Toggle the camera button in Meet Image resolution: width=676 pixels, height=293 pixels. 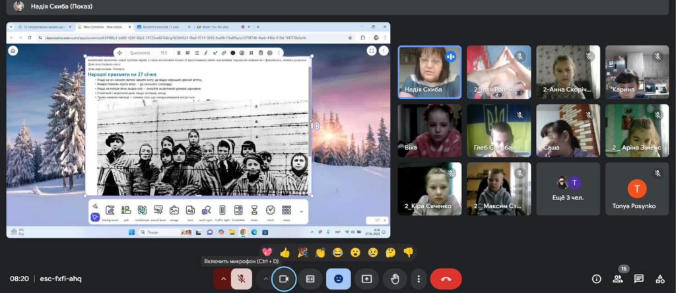(284, 279)
